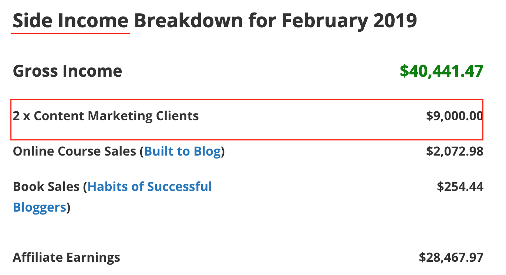
Task: Click the red underline beneath 'Side Income'
Action: pyautogui.click(x=70, y=34)
